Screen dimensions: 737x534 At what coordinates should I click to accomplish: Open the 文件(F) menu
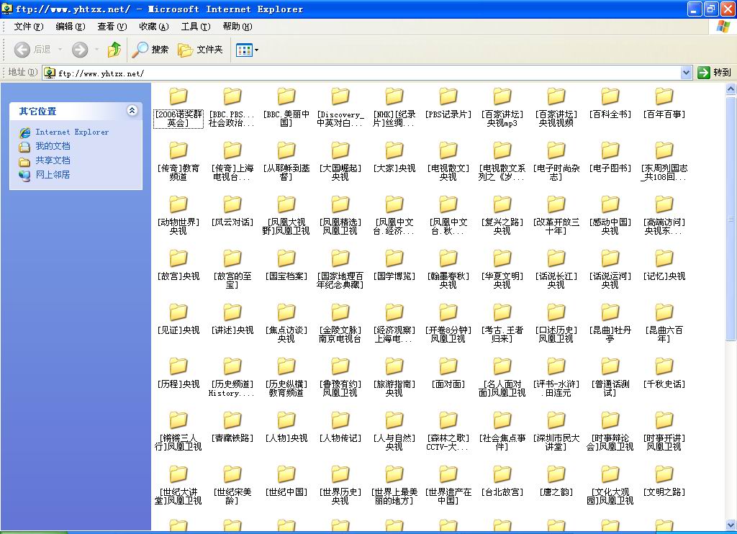click(x=28, y=27)
